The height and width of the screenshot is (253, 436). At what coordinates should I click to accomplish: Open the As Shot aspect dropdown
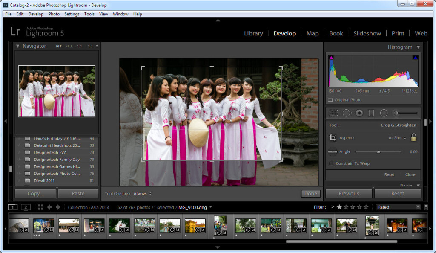(x=397, y=138)
